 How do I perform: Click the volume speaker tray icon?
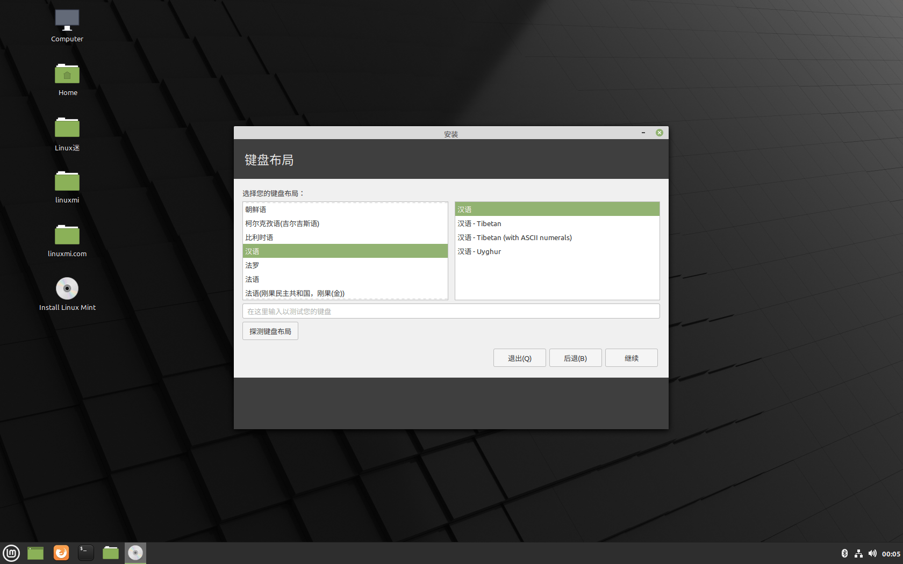(873, 553)
